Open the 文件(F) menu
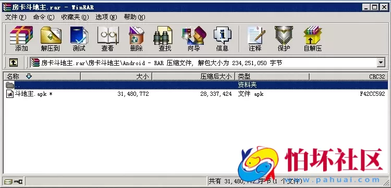The height and width of the screenshot is (188, 391). pyautogui.click(x=16, y=17)
